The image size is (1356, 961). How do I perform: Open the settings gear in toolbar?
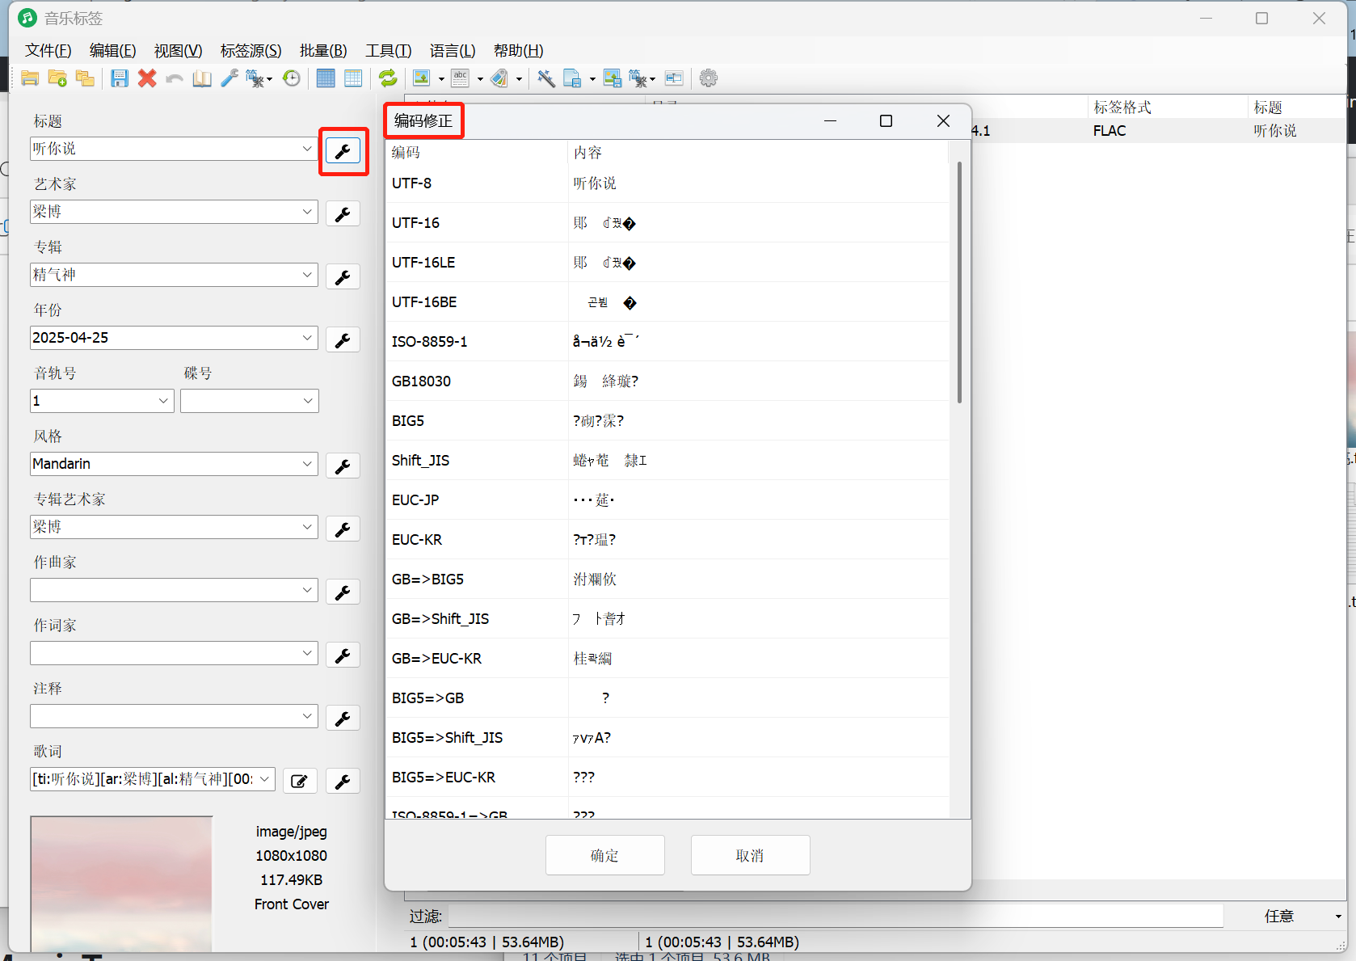coord(709,78)
